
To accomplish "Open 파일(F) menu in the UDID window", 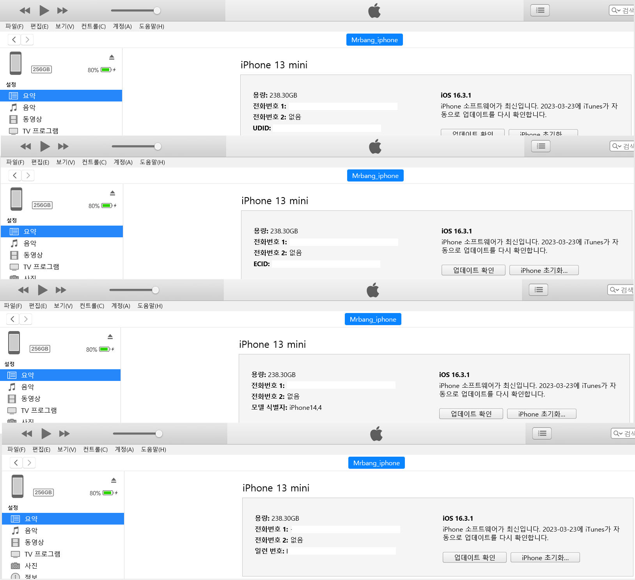I will pyautogui.click(x=14, y=26).
